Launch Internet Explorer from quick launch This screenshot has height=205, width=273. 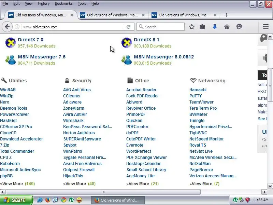40,200
